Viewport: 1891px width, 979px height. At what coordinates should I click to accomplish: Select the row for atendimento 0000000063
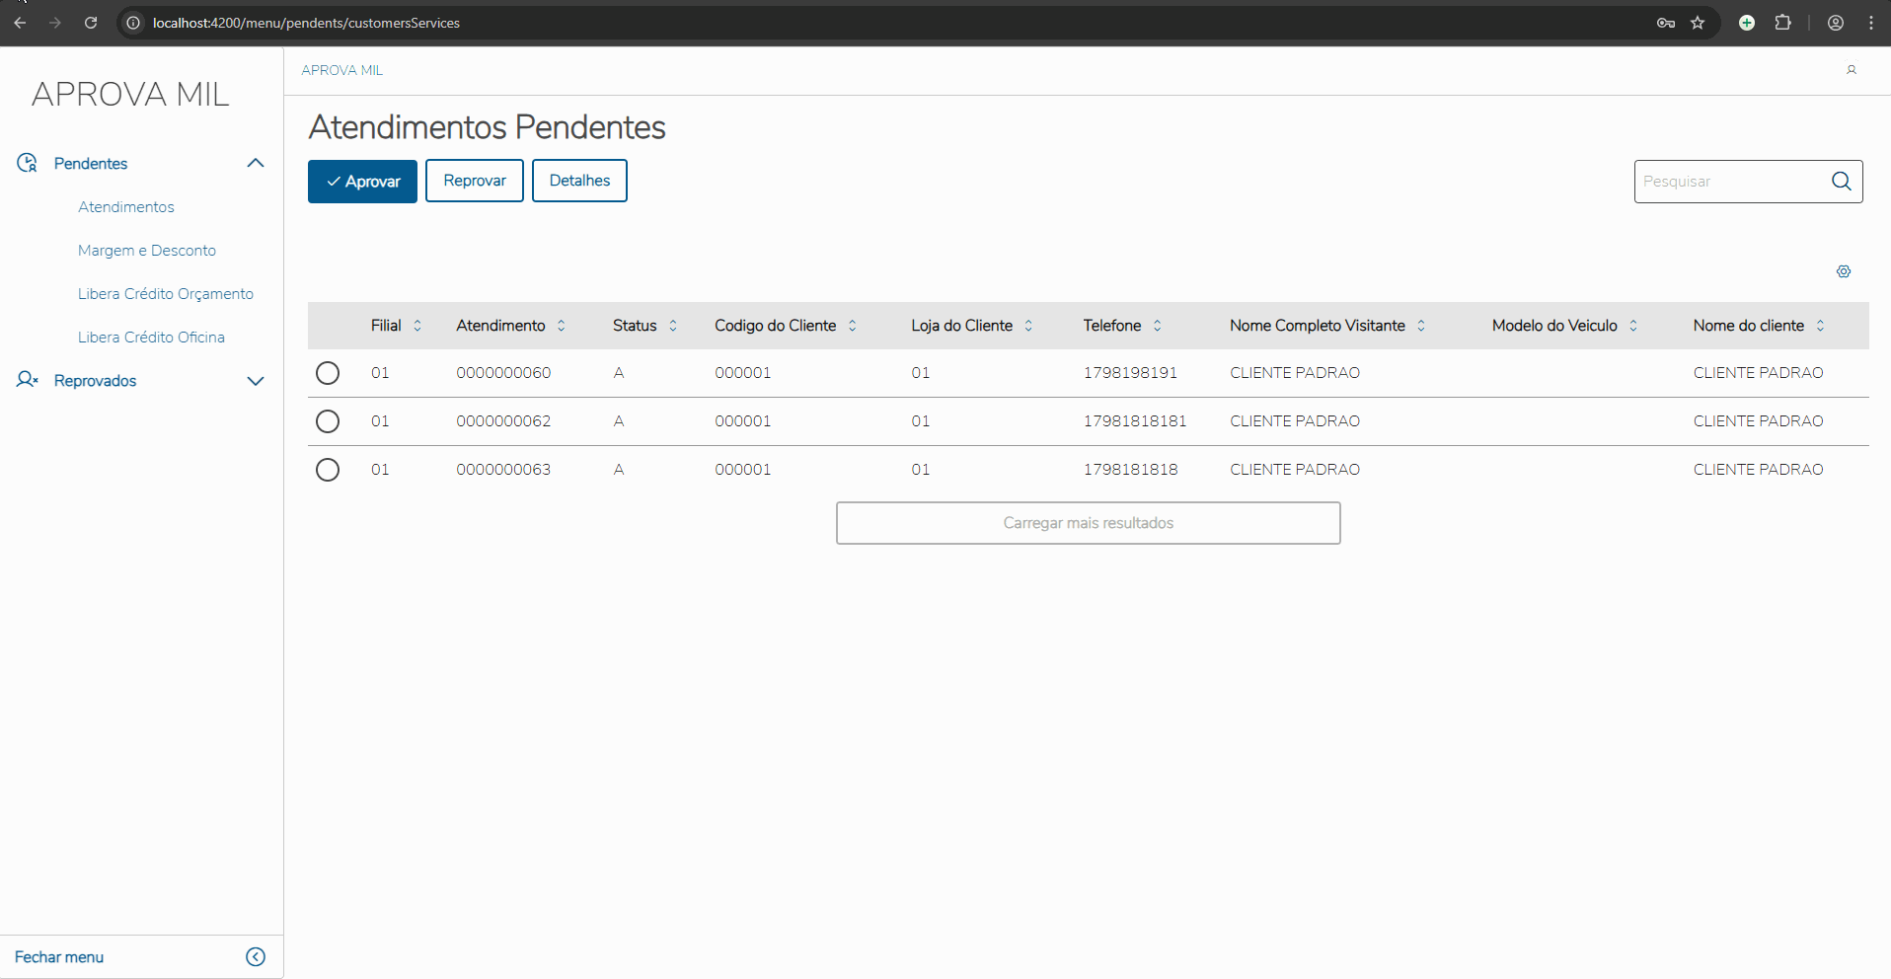[328, 470]
